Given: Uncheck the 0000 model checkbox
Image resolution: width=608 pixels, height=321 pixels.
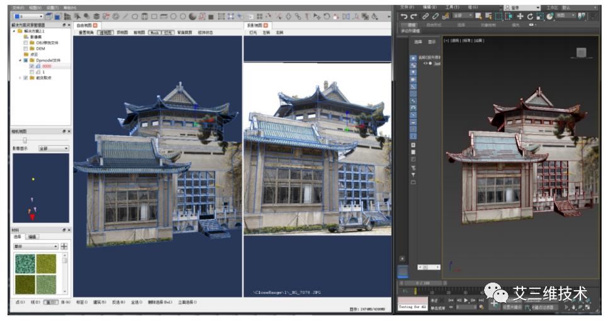Looking at the screenshot, I should [32, 66].
